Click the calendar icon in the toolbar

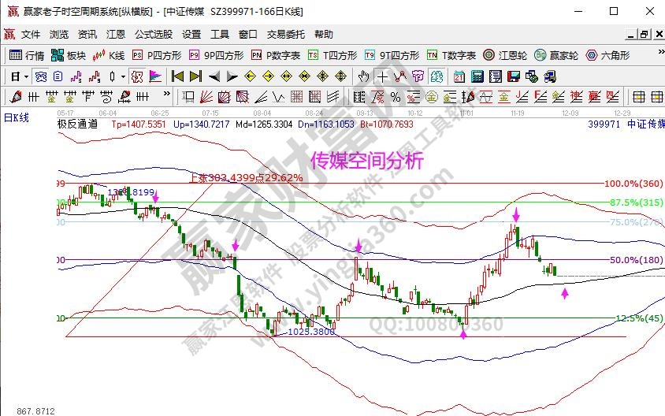click(459, 76)
